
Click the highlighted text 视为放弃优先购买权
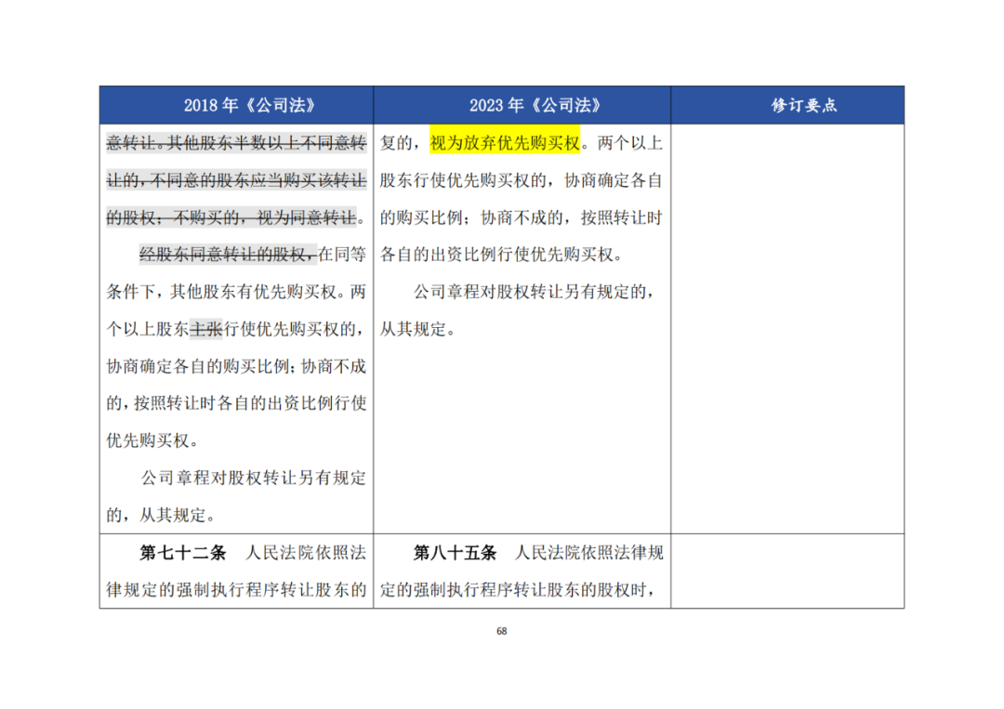point(505,143)
